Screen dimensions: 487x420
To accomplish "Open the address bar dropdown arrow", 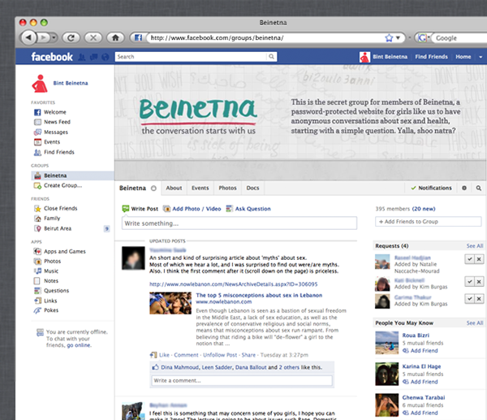I will 398,38.
